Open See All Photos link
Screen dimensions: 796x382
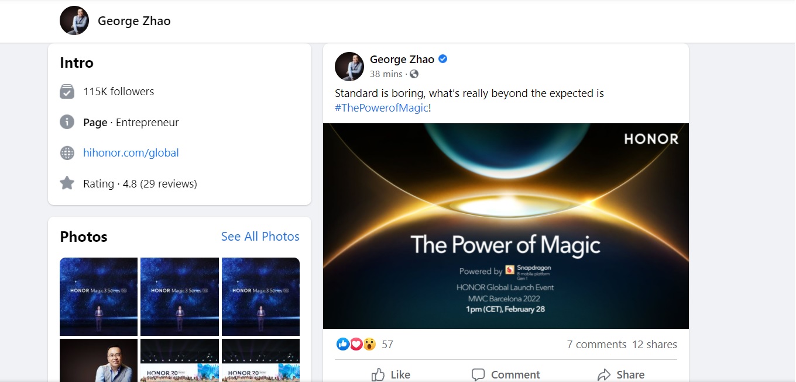[260, 237]
